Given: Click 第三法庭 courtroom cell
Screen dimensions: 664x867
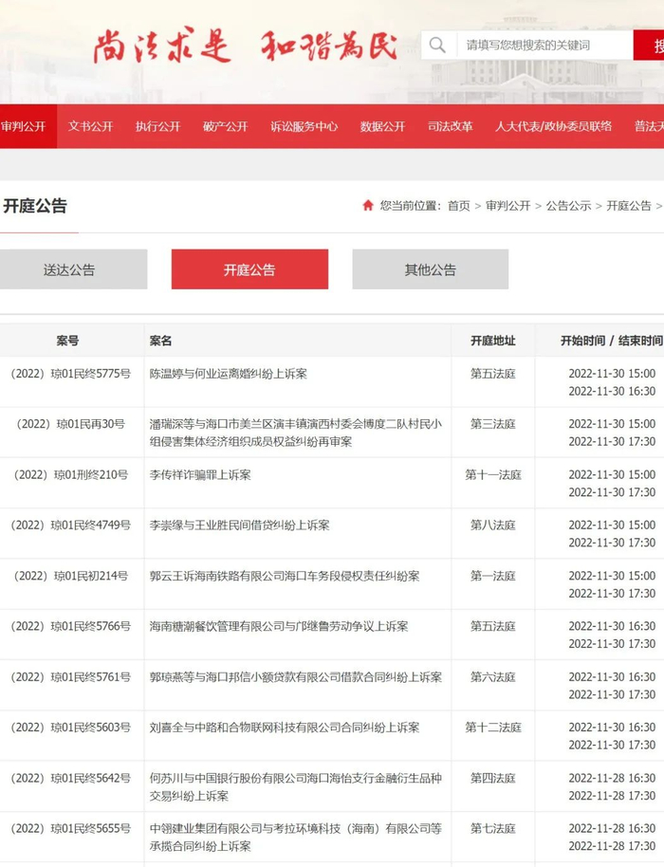Looking at the screenshot, I should tap(493, 424).
